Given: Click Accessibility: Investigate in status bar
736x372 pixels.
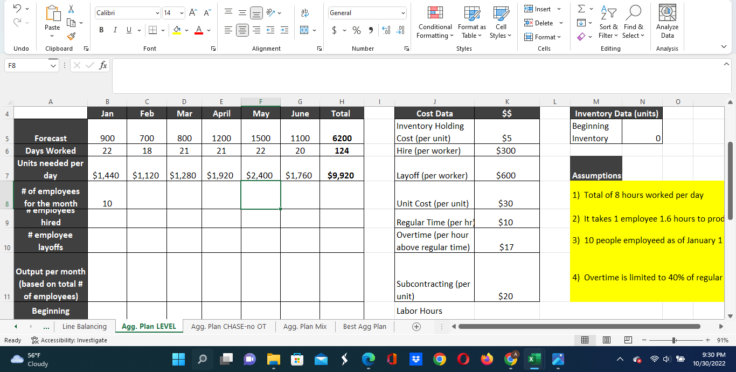Looking at the screenshot, I should (x=69, y=340).
